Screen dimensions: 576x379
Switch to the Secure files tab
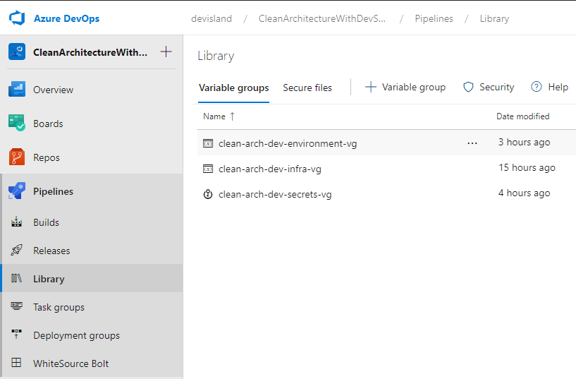point(307,88)
